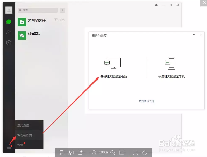Open the 文件传输助手 chat
Viewport: 207px width, 157px height.
tap(41, 22)
